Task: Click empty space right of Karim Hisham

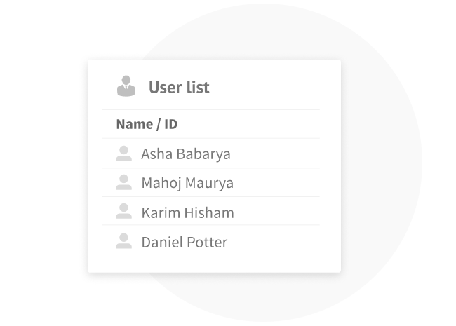Action: tap(281, 212)
